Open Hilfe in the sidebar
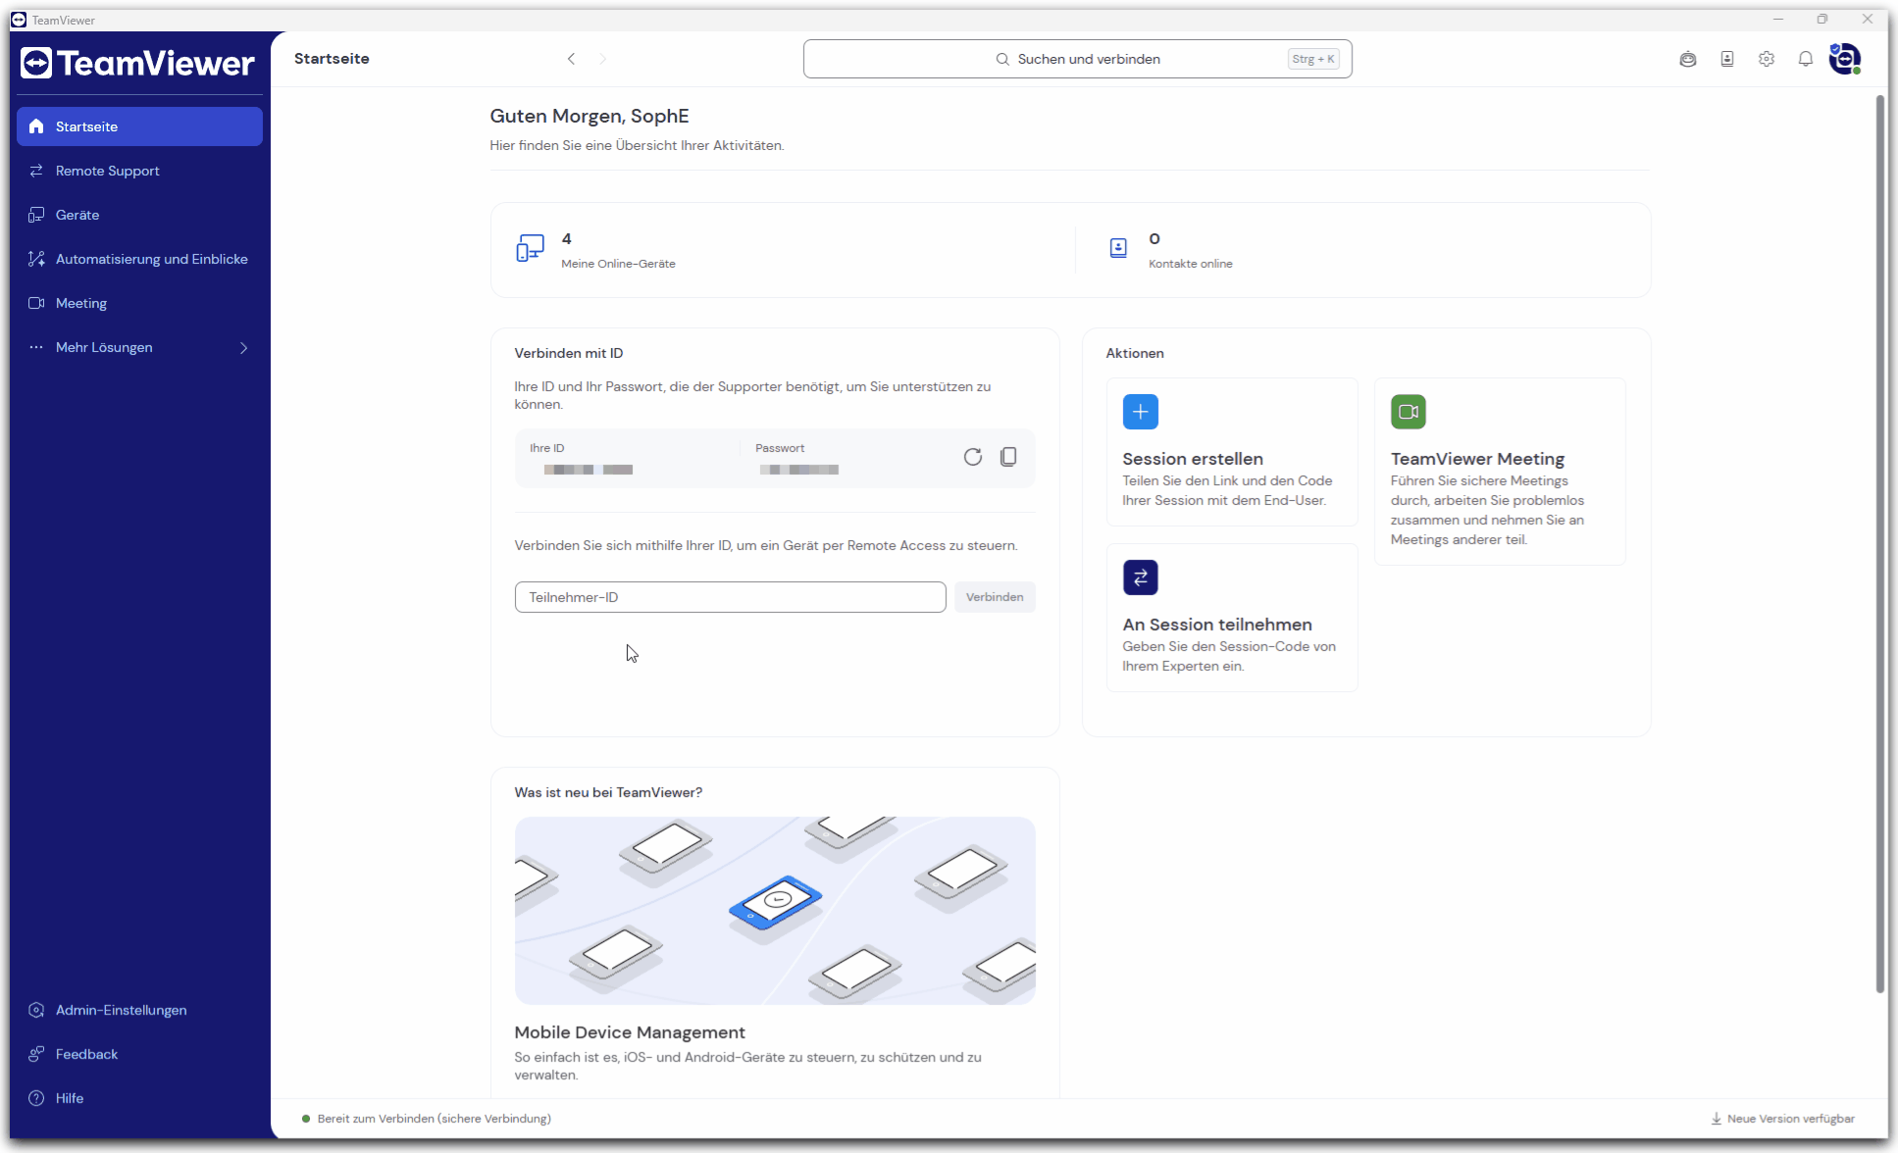The height and width of the screenshot is (1153, 1898). pyautogui.click(x=139, y=1098)
